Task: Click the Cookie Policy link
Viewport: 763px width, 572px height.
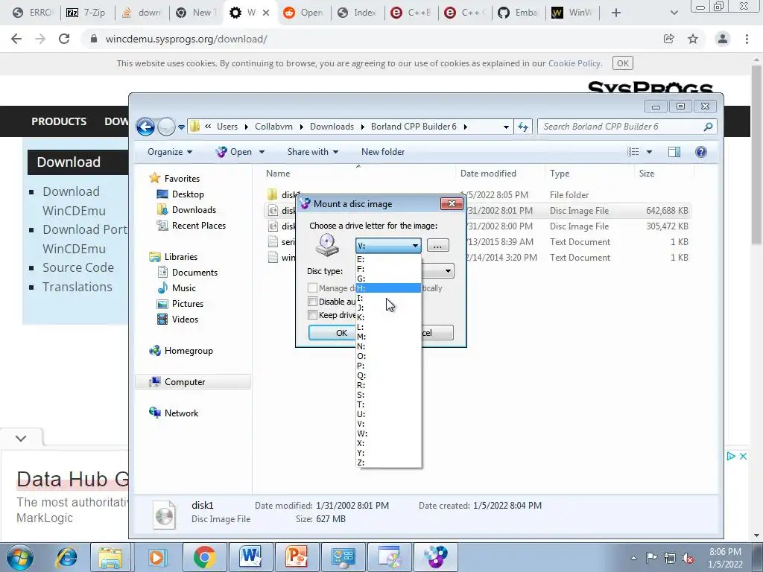Action: tap(574, 63)
